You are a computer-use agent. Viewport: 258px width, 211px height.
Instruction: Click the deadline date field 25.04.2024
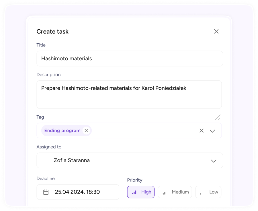tap(78, 192)
